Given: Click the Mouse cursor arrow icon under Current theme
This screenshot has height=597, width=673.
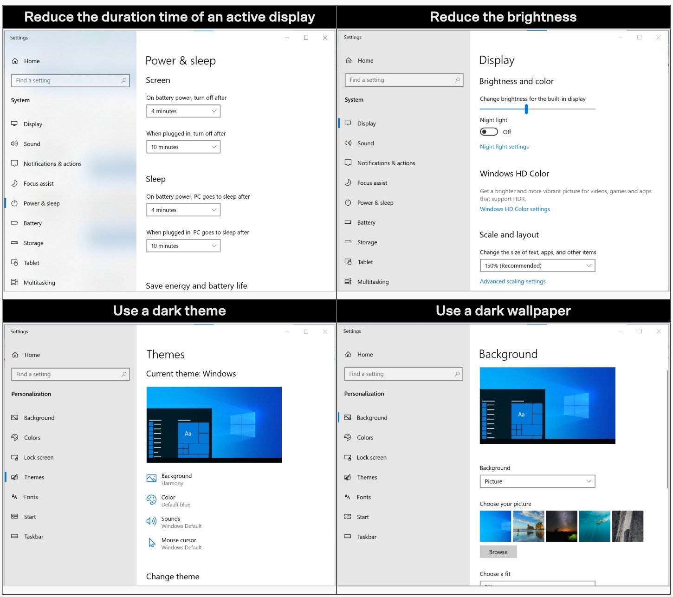Looking at the screenshot, I should [151, 543].
